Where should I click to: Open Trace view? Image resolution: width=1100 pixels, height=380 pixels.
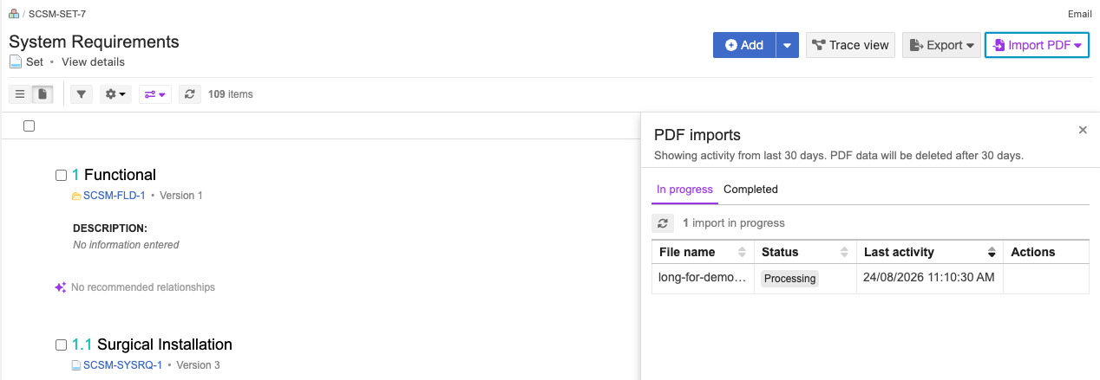pyautogui.click(x=850, y=45)
